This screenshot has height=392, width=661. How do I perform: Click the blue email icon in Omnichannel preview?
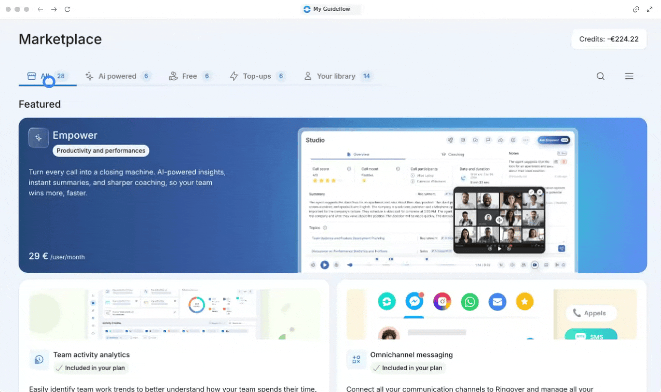click(497, 301)
